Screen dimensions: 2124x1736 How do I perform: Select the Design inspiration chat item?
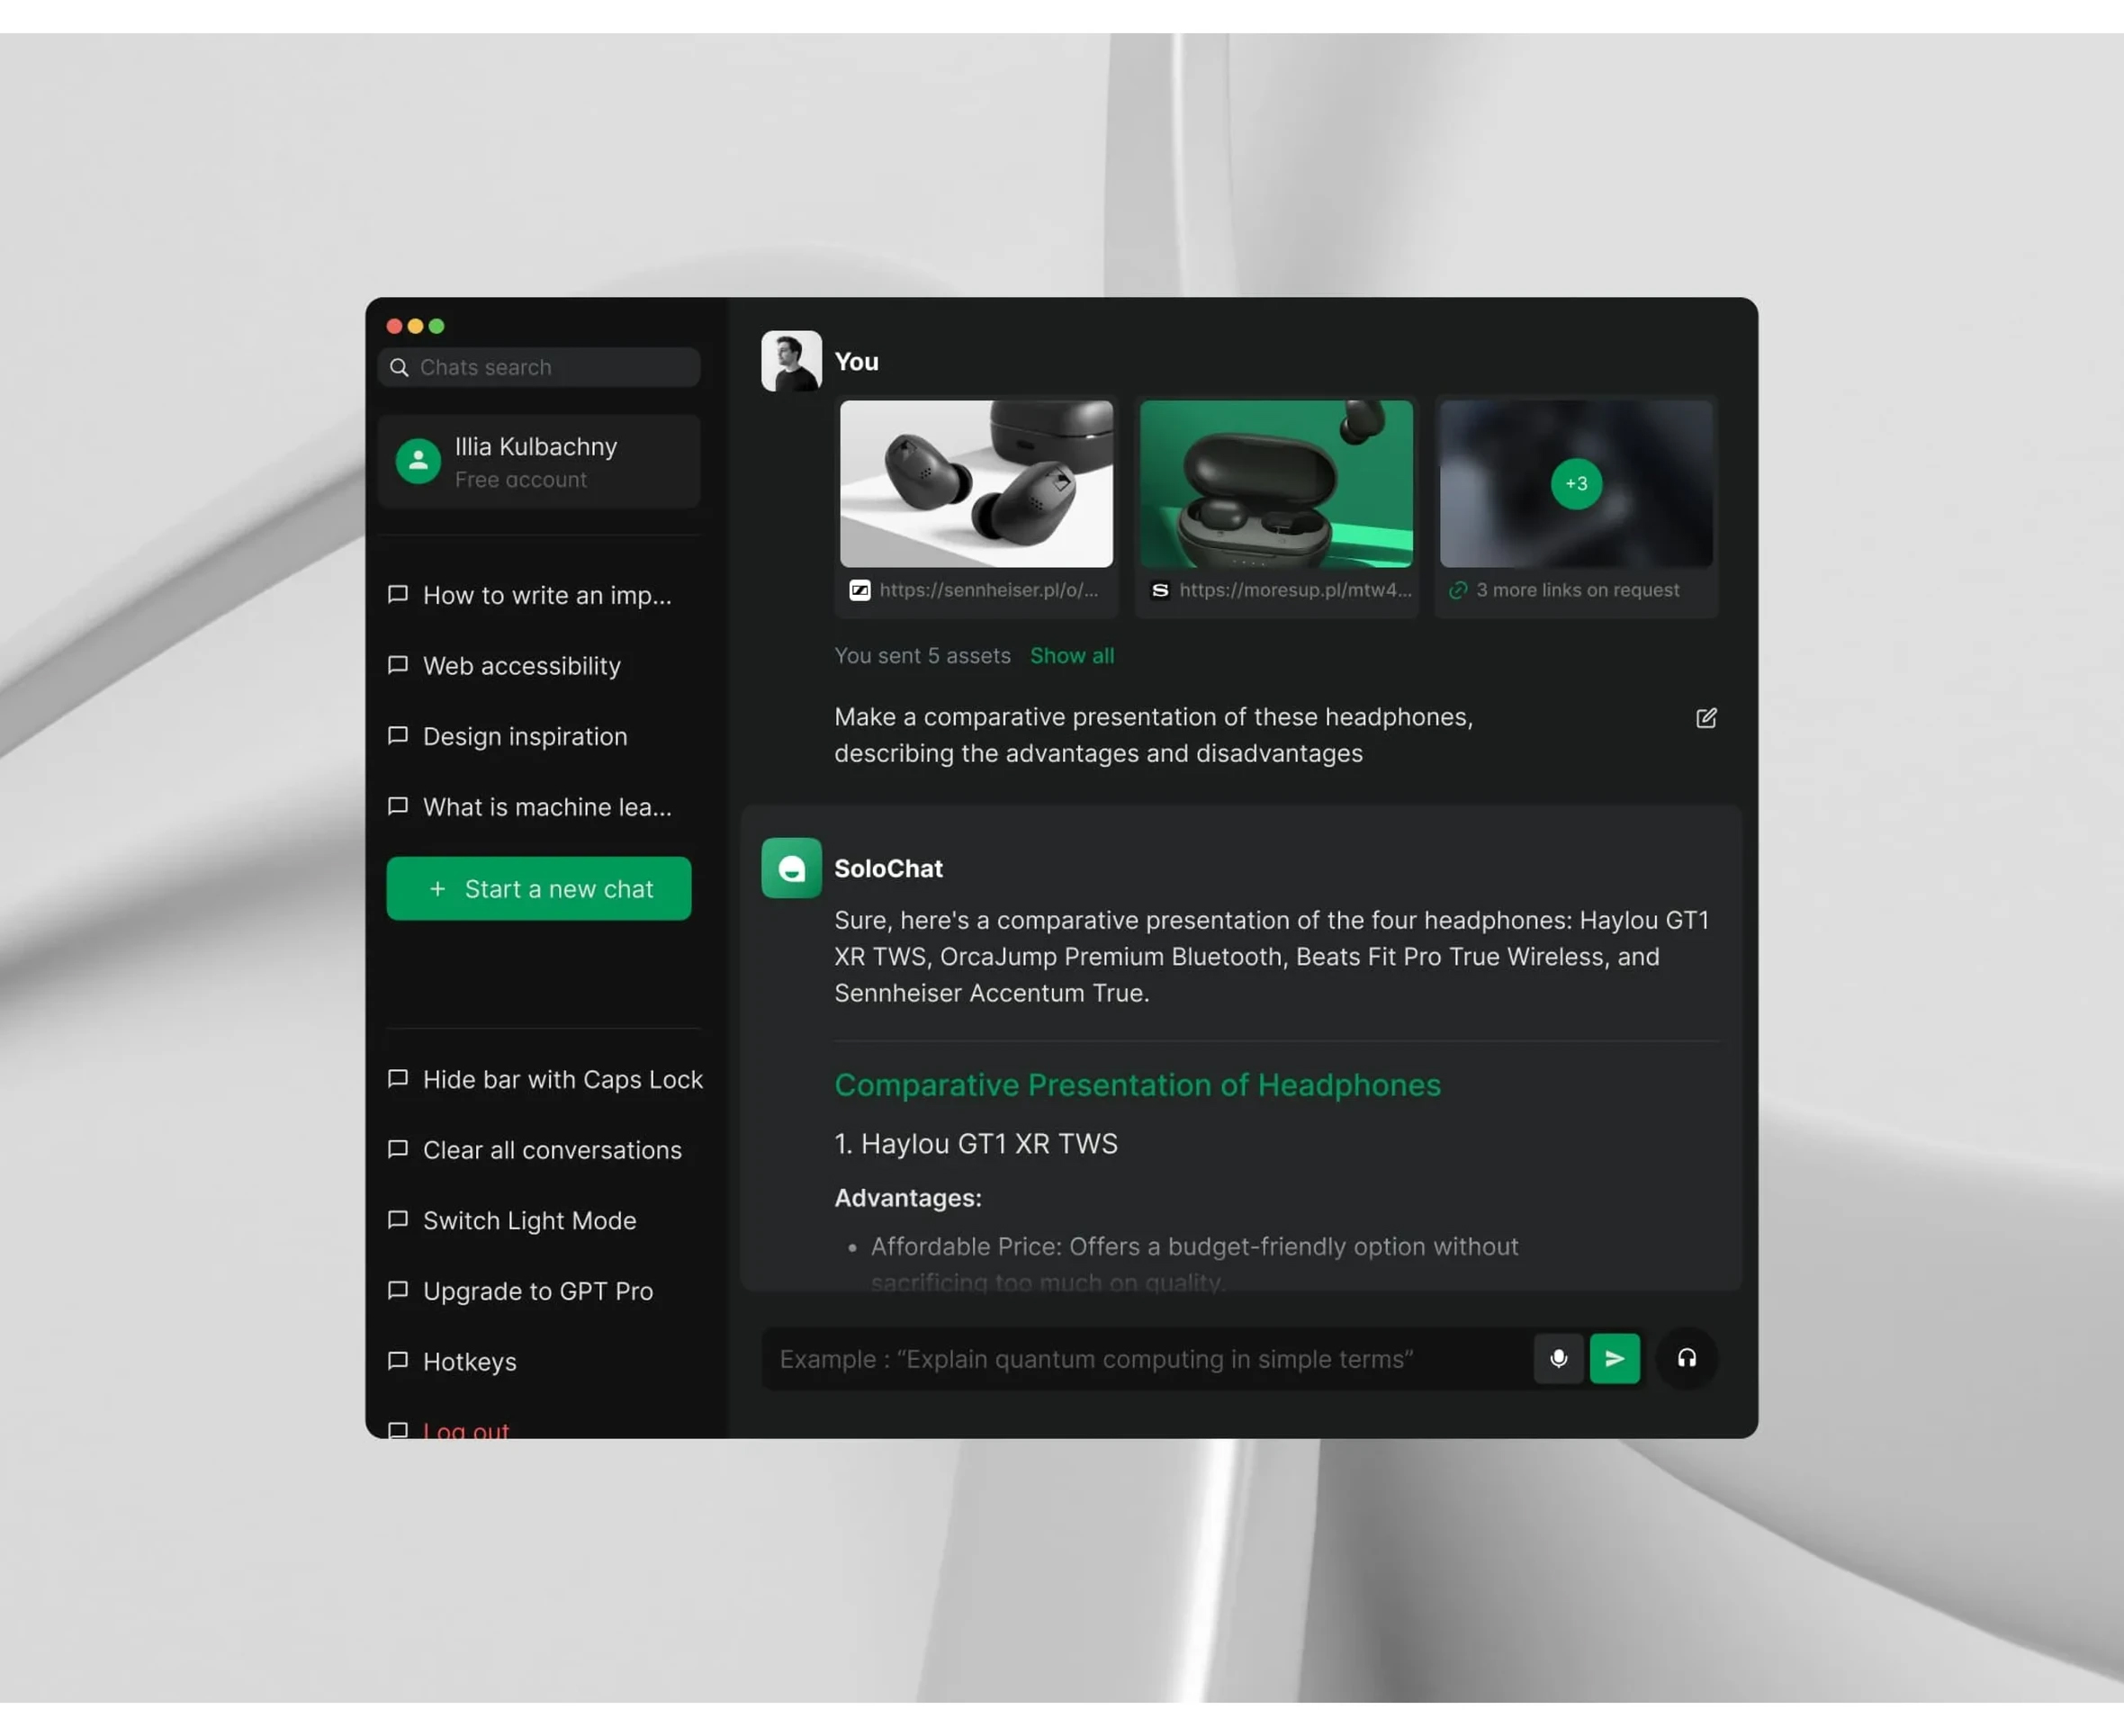[x=524, y=735]
